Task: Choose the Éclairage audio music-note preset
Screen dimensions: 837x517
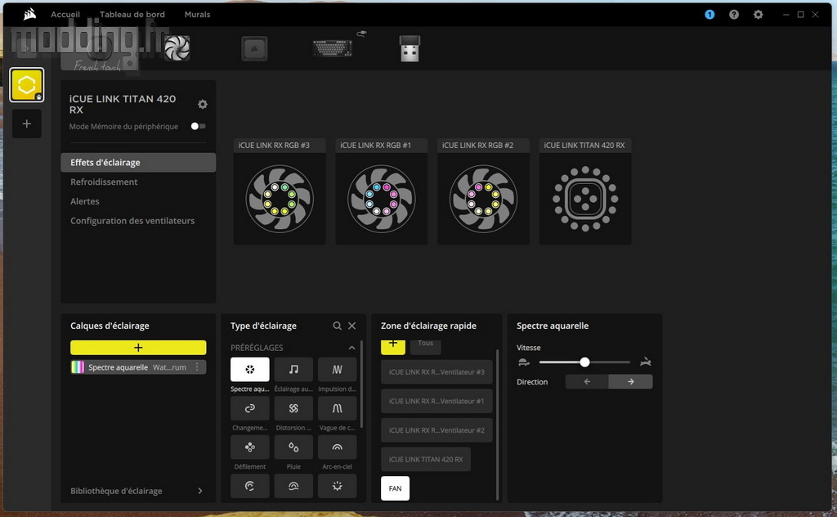Action: point(293,369)
